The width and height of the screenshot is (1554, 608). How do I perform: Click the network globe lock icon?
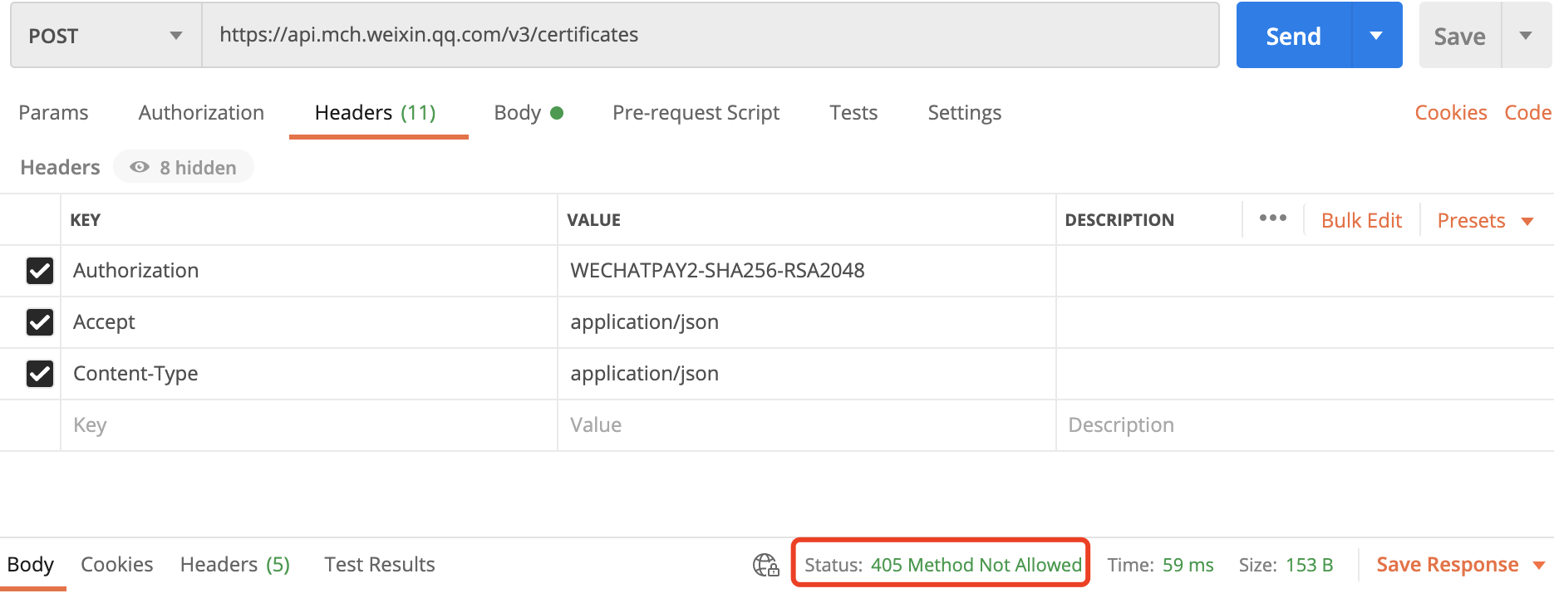pyautogui.click(x=765, y=565)
